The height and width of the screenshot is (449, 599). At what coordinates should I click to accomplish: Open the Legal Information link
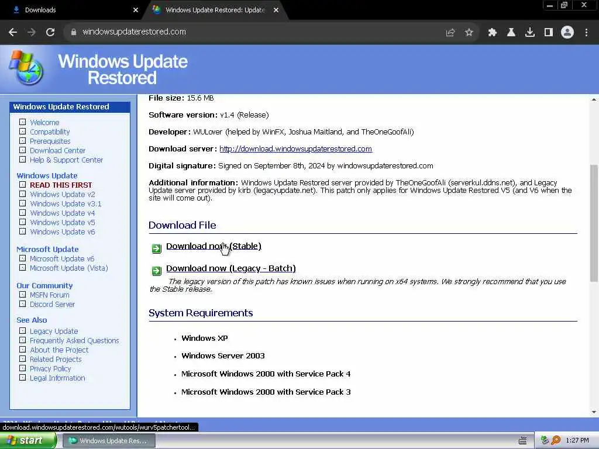58,378
